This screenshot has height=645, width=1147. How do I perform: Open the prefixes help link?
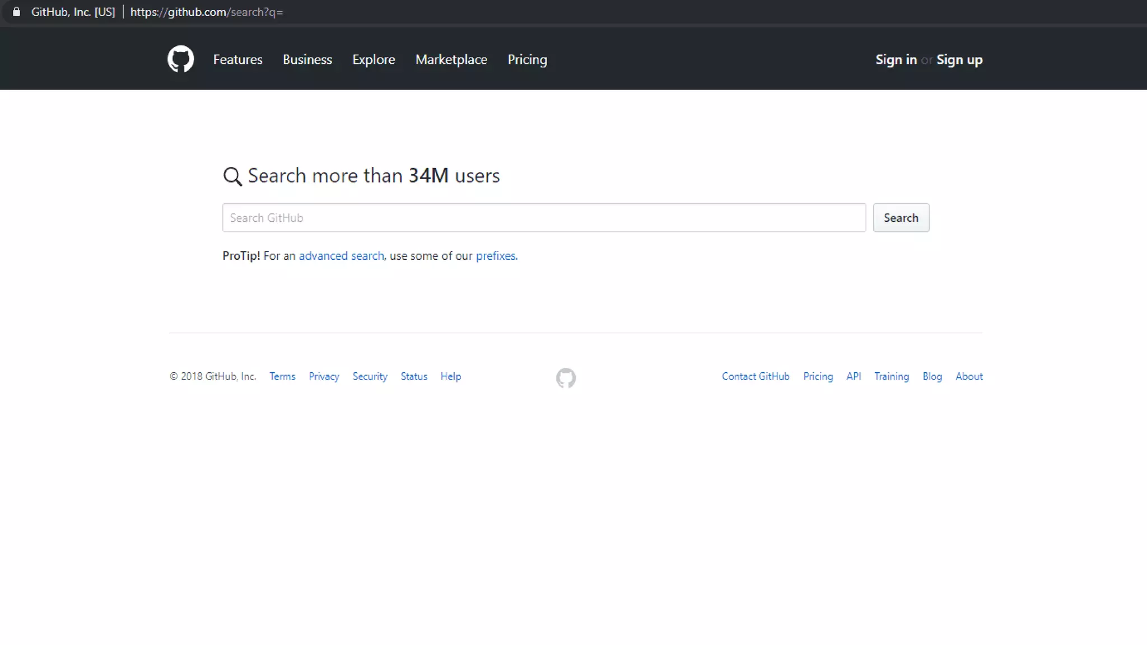tap(496, 256)
